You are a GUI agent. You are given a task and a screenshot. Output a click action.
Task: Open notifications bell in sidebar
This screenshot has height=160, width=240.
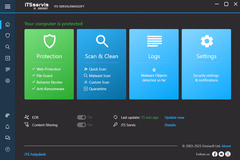coord(7,127)
